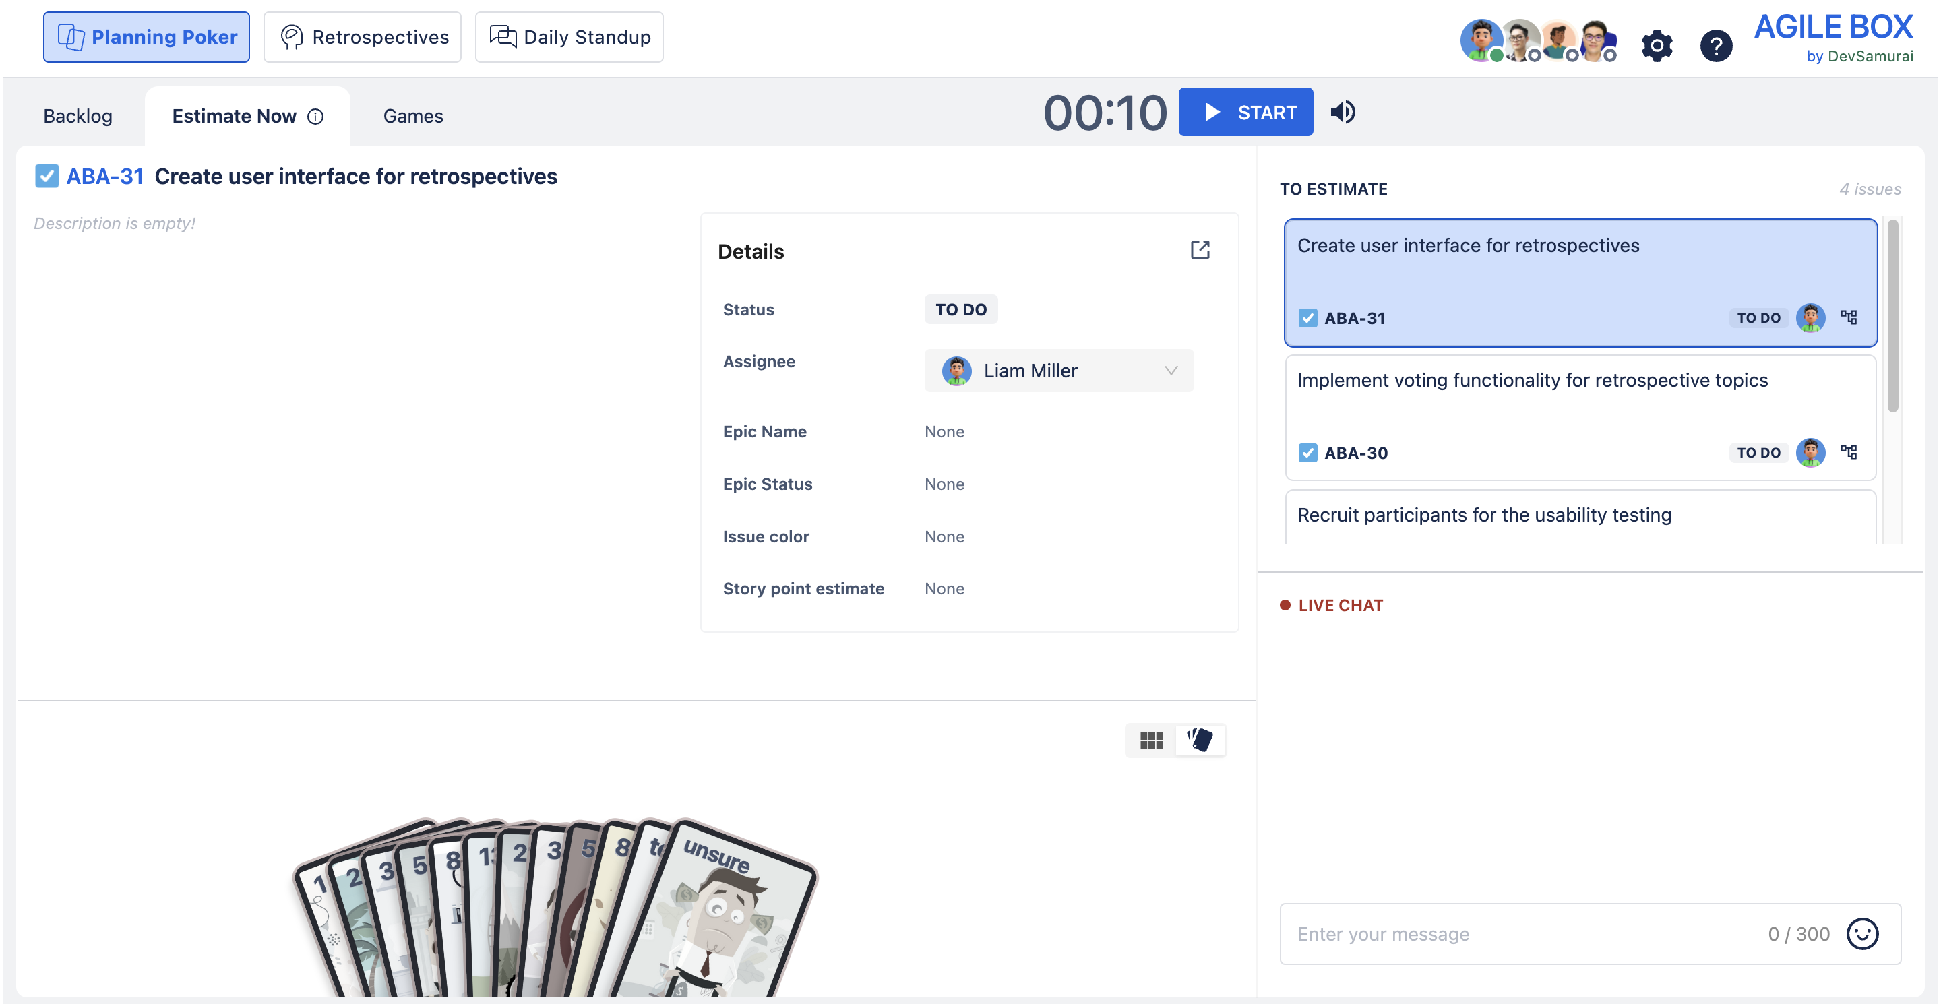
Task: Click the help question mark icon
Action: click(1716, 46)
